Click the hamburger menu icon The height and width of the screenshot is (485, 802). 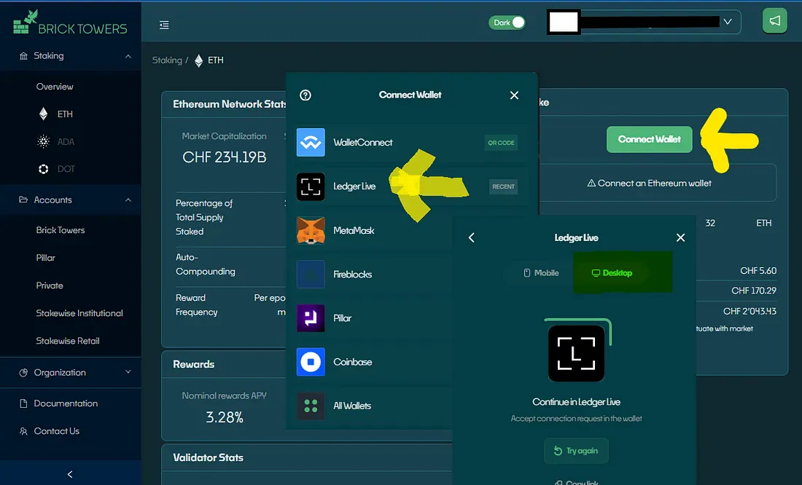pos(164,25)
